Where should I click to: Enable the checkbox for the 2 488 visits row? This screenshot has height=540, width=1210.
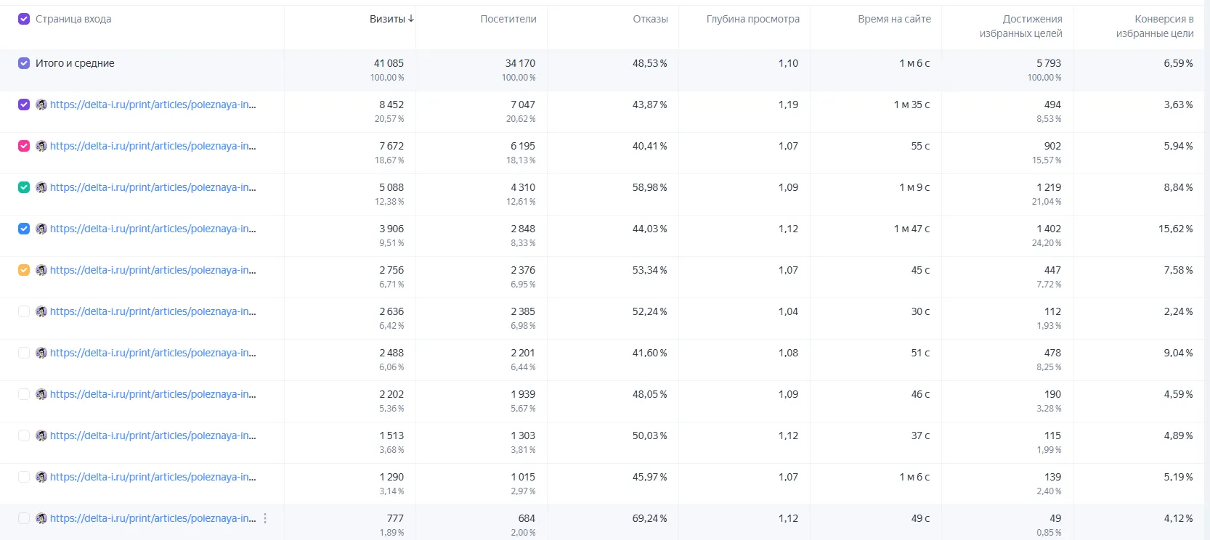coord(24,353)
